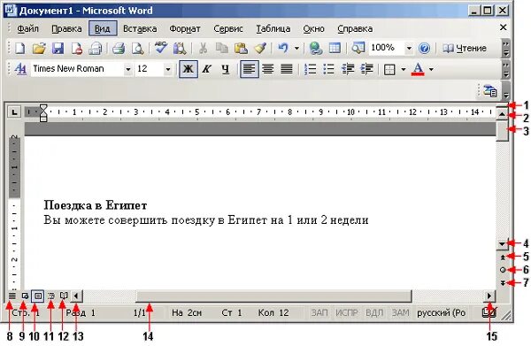Click ЗАМ overtype indicator
The height and width of the screenshot is (346, 531).
pos(400,312)
